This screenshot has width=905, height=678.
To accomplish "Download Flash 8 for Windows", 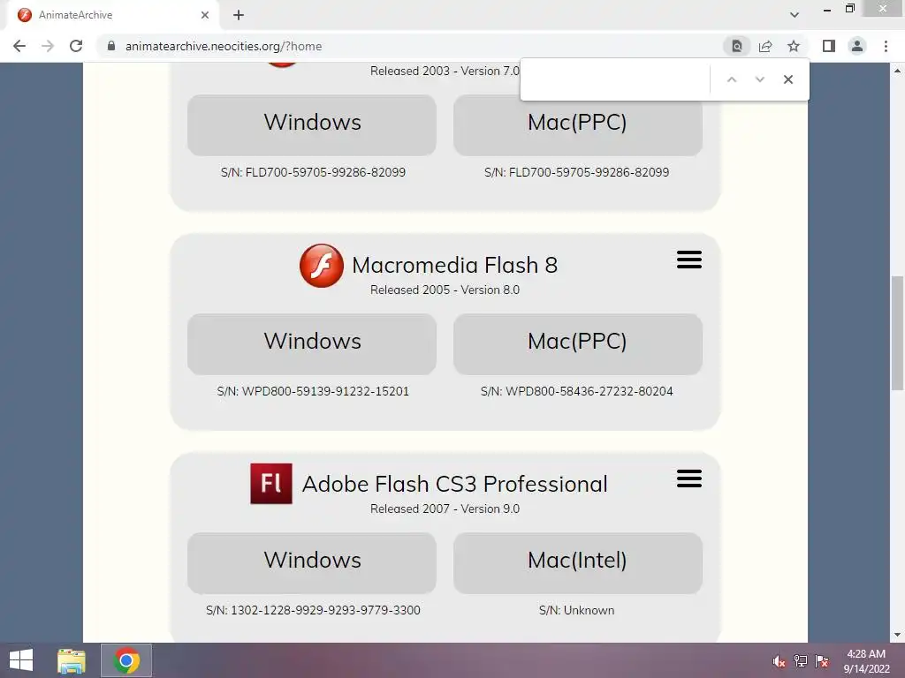I will click(312, 344).
